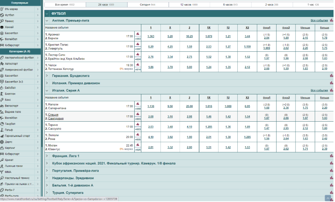Image resolution: width=335 pixels, height=202 pixels.
Task: Open Американский футбол category in sidebar
Action: (20, 70)
